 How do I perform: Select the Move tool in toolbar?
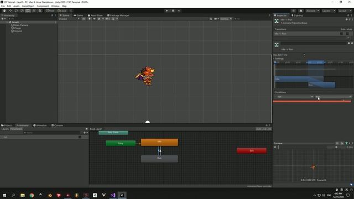pyautogui.click(x=10, y=11)
